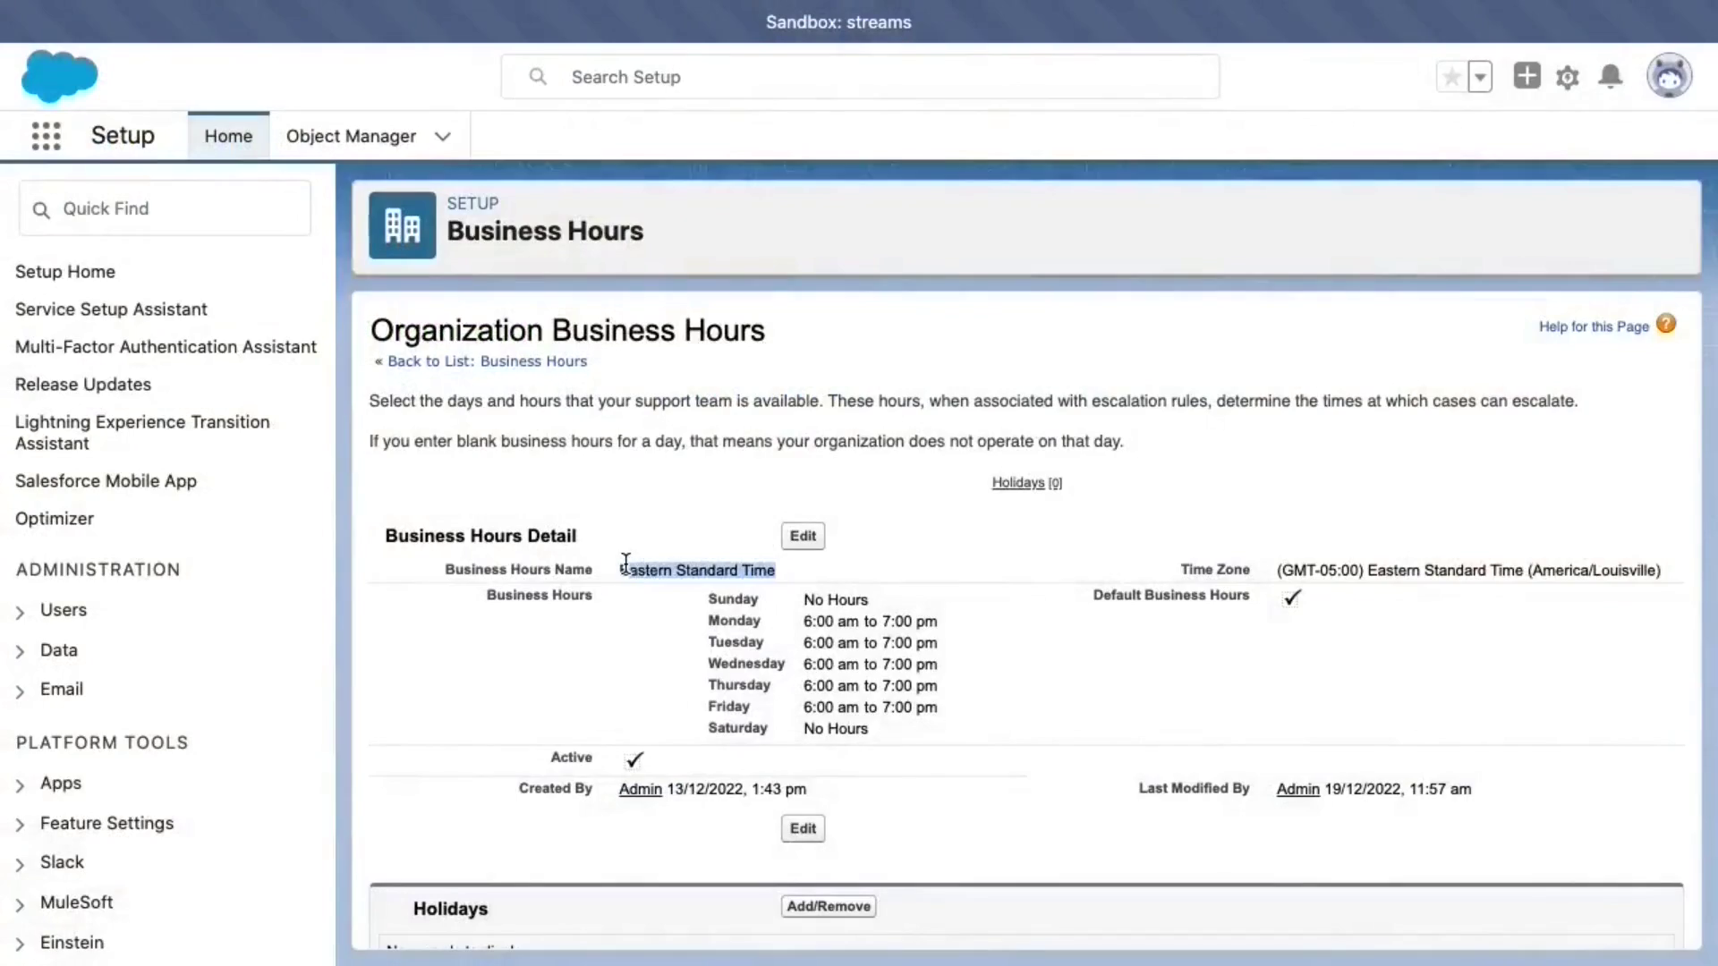This screenshot has width=1718, height=966.
Task: Click the global actions plus icon
Action: tap(1527, 76)
